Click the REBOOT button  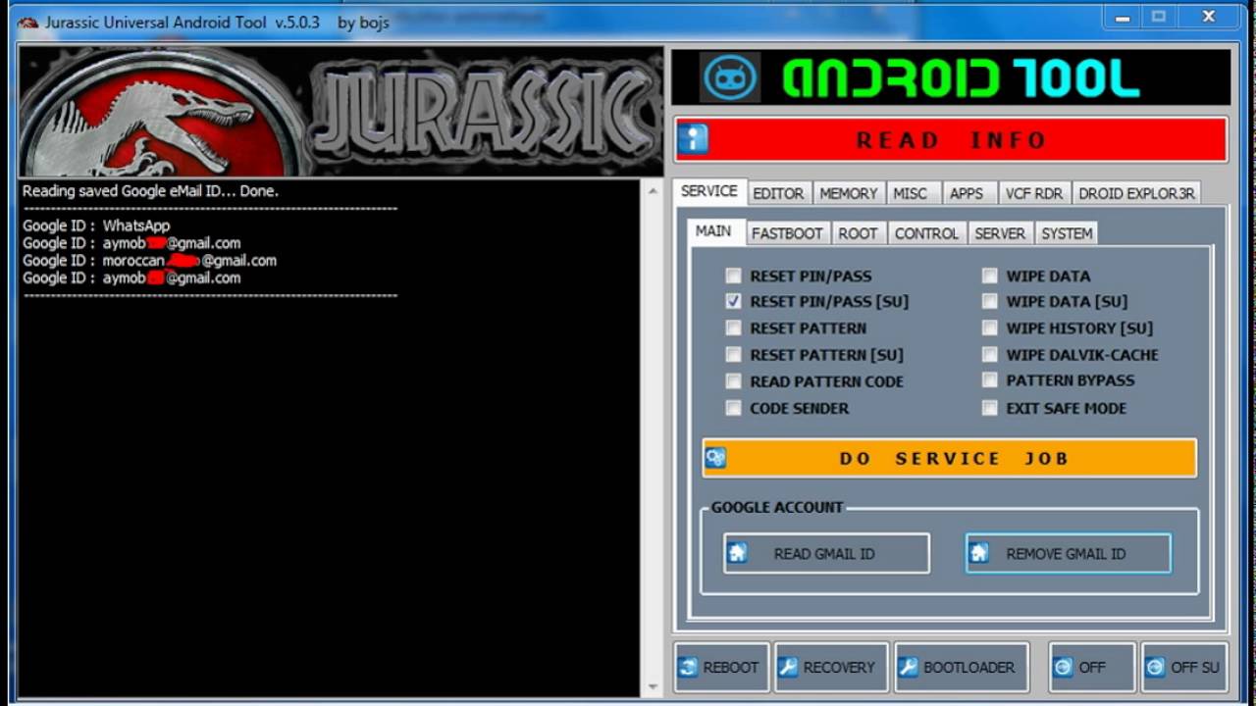tap(721, 667)
